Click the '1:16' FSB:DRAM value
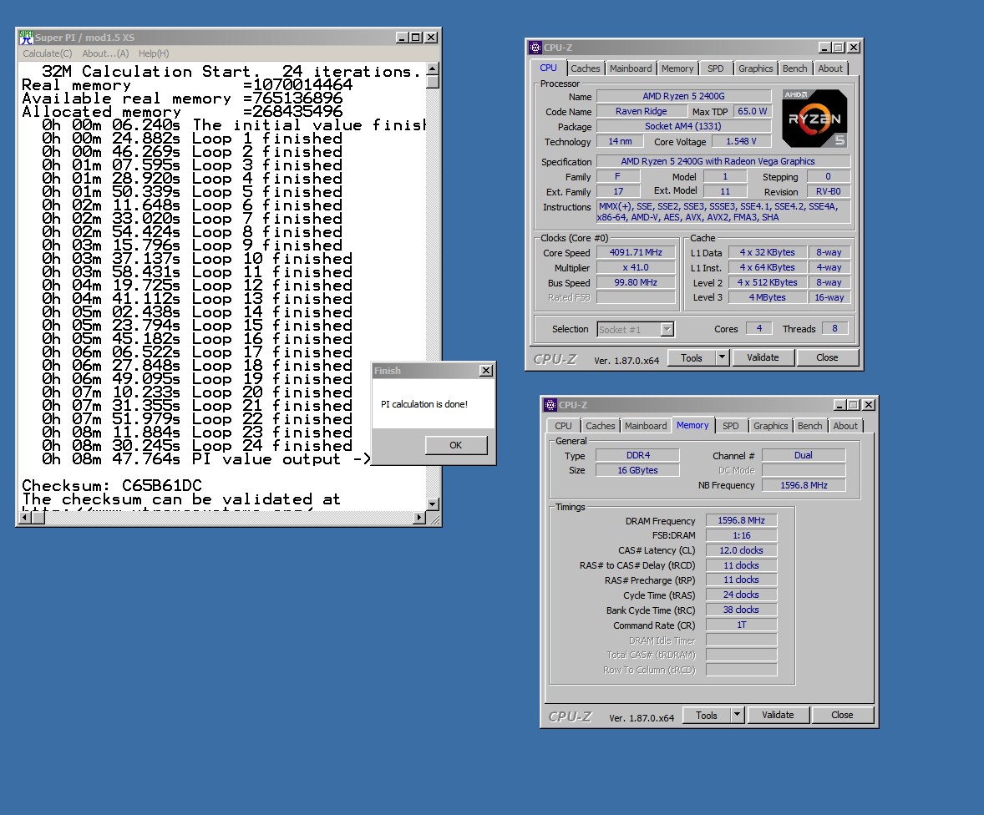Image resolution: width=984 pixels, height=815 pixels. (x=741, y=536)
